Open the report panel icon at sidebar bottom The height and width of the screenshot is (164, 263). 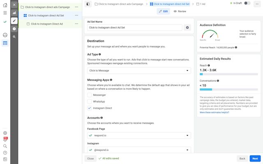pos(5,159)
